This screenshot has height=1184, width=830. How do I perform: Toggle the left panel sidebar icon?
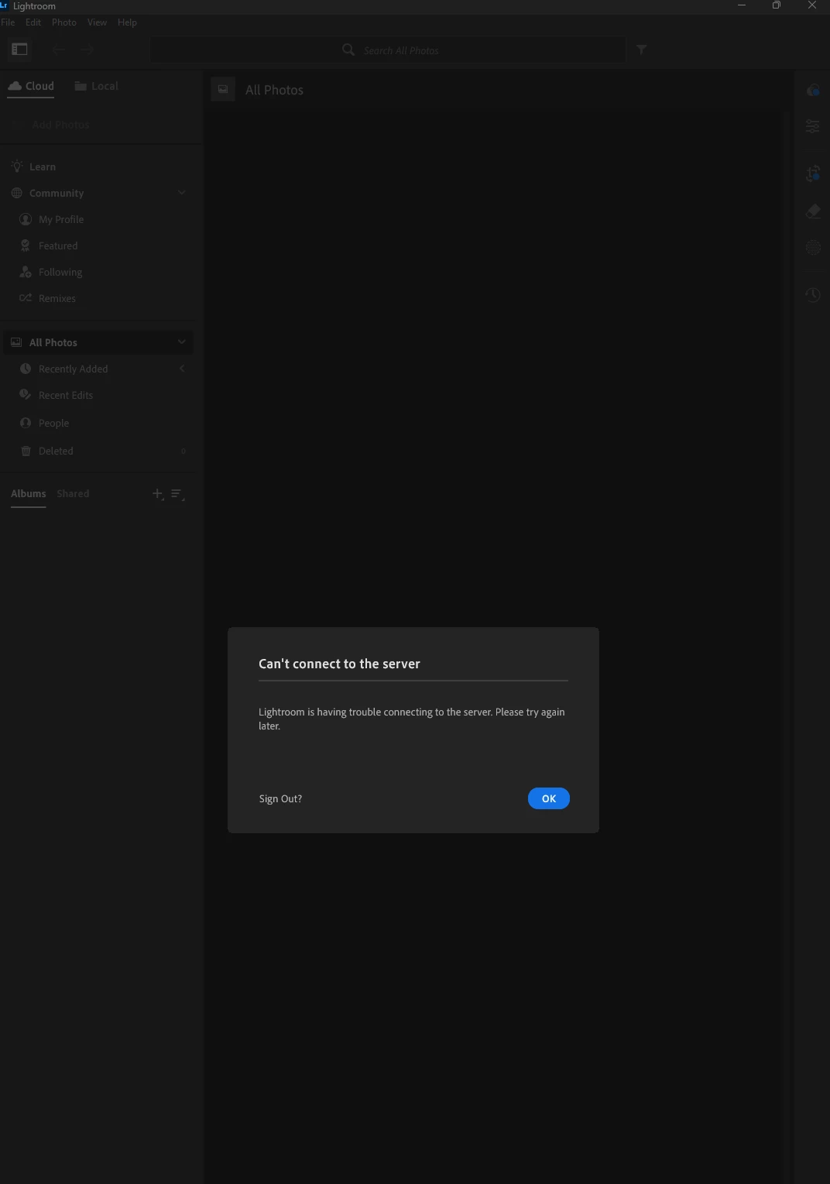pyautogui.click(x=20, y=50)
